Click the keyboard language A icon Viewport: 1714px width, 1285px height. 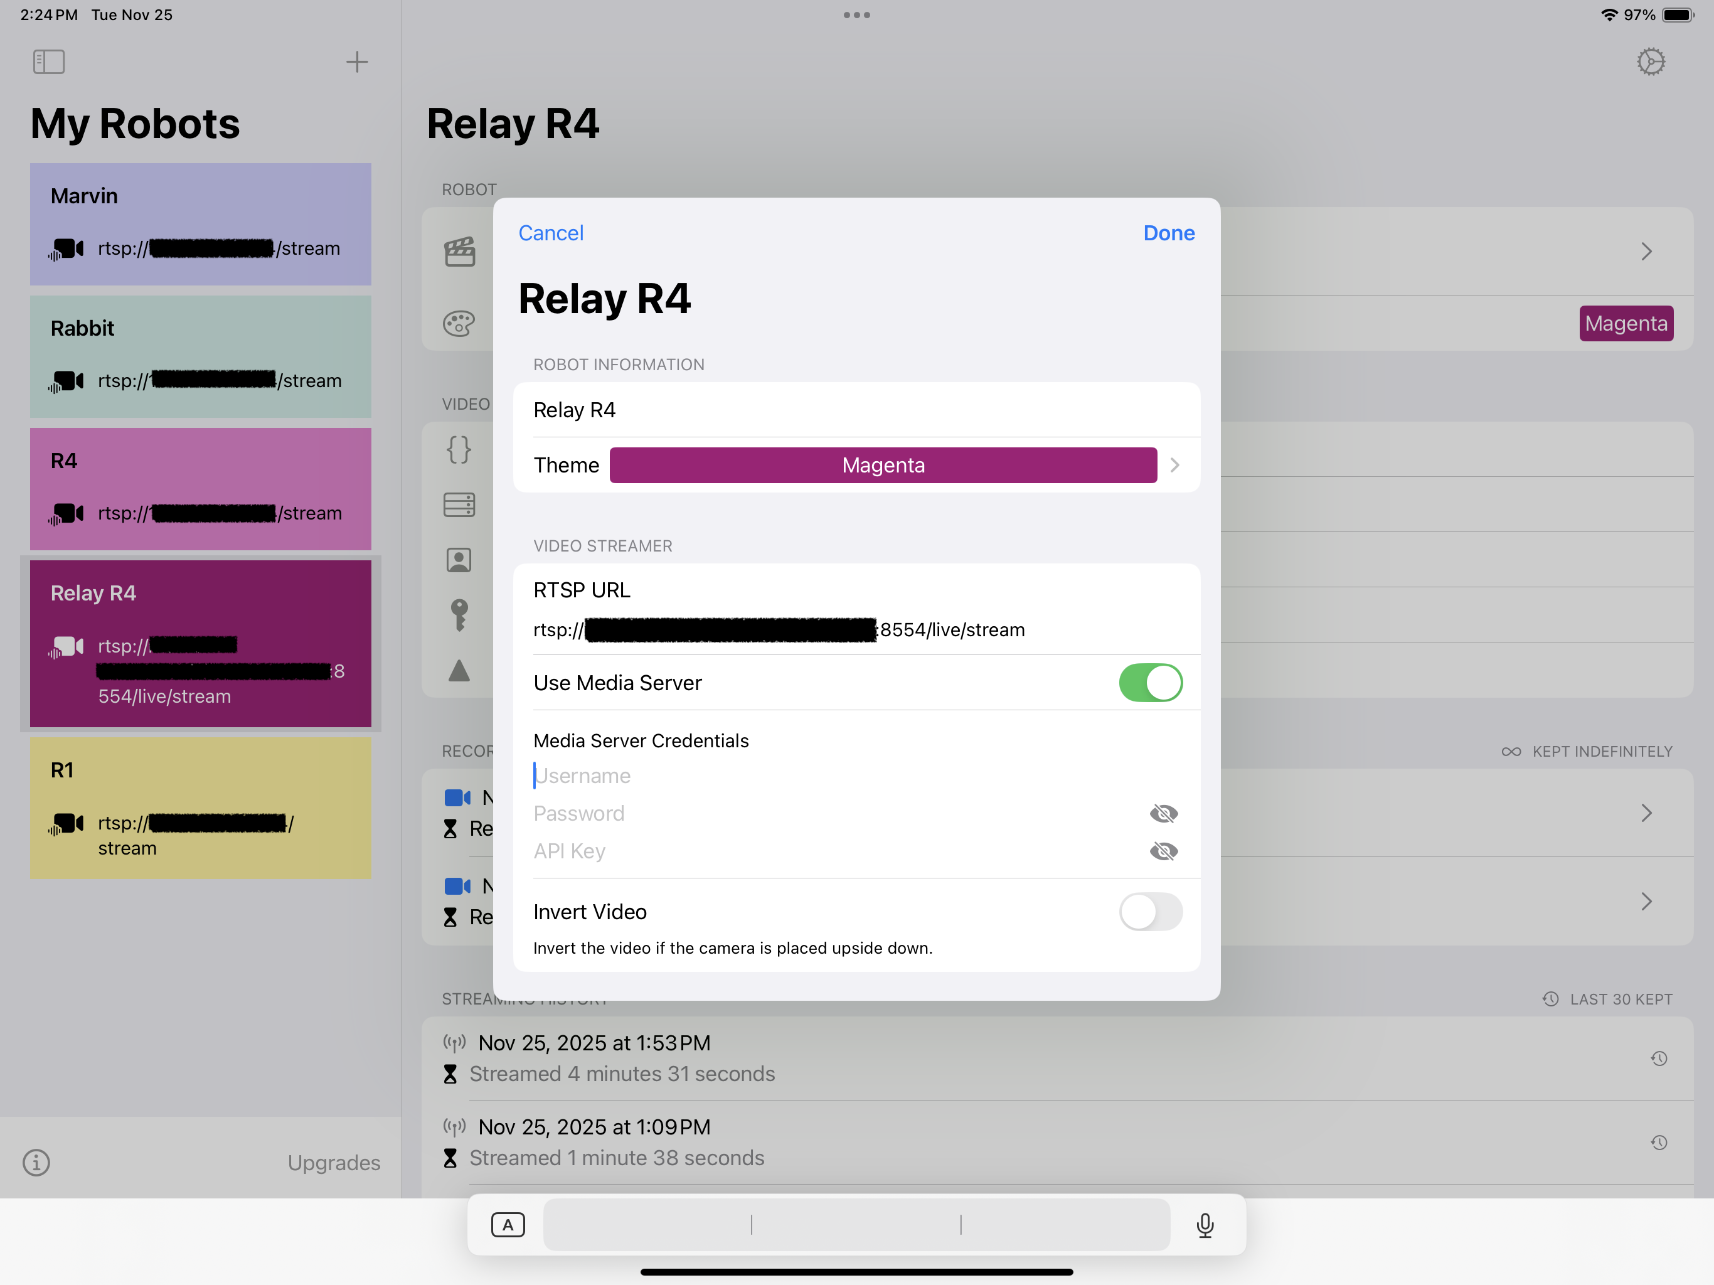[508, 1225]
